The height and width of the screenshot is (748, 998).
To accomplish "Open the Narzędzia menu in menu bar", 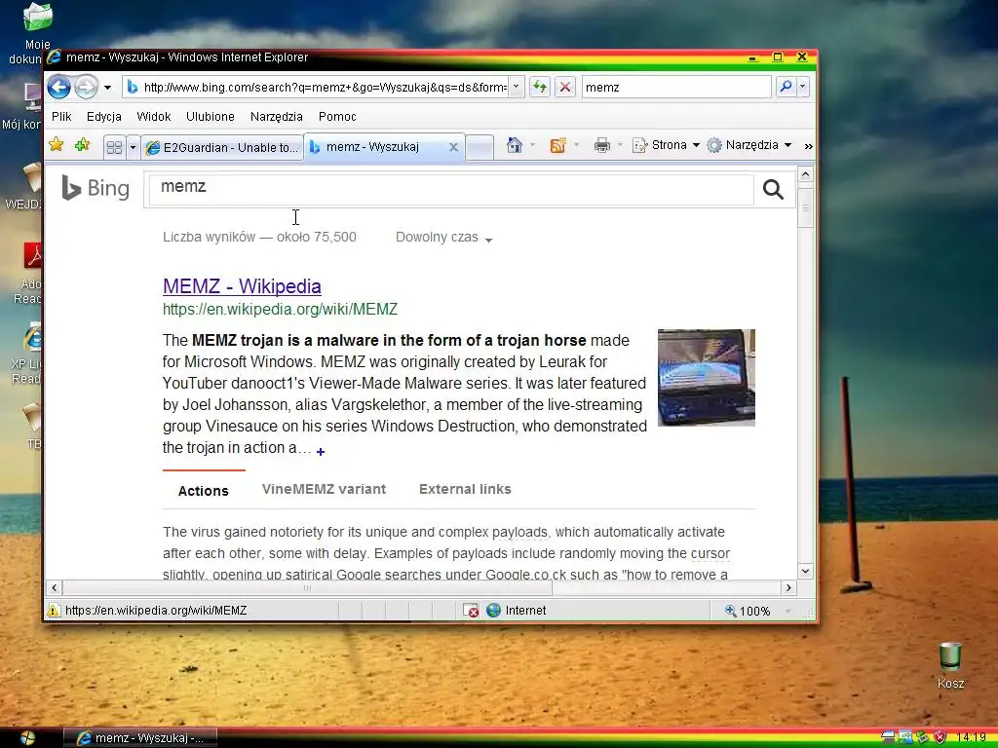I will pyautogui.click(x=276, y=117).
